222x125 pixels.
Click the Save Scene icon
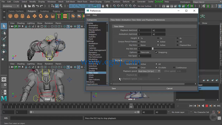click(x=33, y=6)
